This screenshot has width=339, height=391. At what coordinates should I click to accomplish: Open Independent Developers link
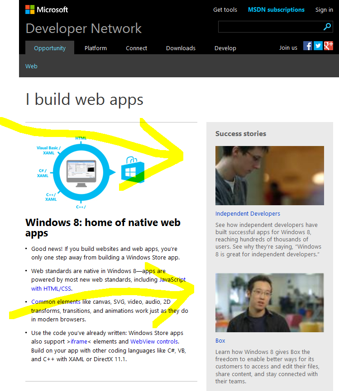pyautogui.click(x=248, y=213)
